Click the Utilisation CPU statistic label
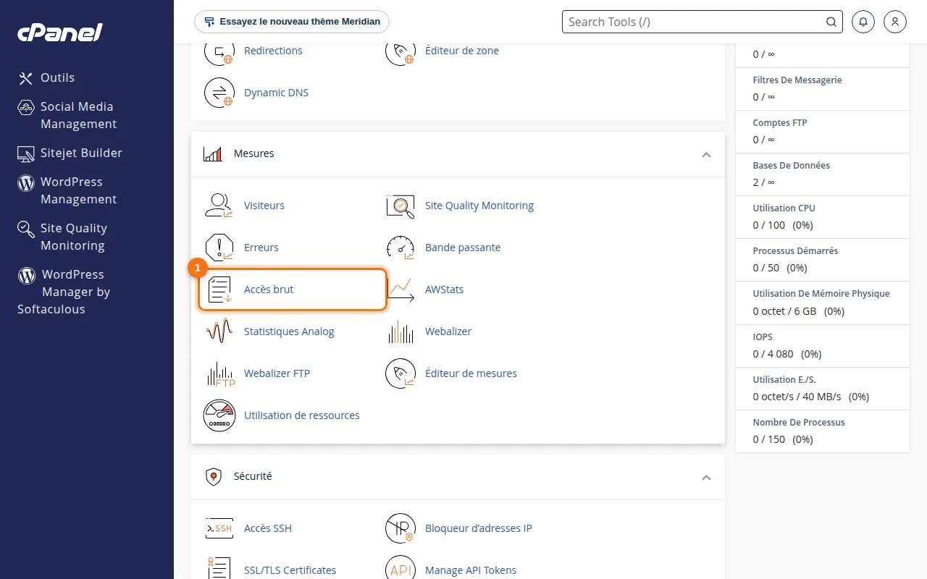 [784, 208]
